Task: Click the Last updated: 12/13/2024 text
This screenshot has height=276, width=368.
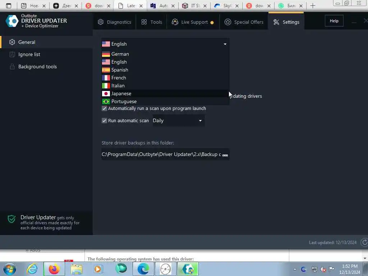Action: pyautogui.click(x=332, y=243)
